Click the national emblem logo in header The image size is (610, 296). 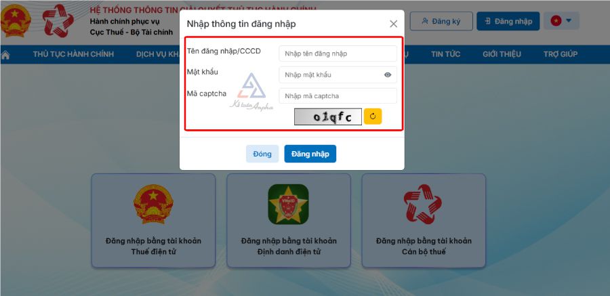pyautogui.click(x=15, y=21)
